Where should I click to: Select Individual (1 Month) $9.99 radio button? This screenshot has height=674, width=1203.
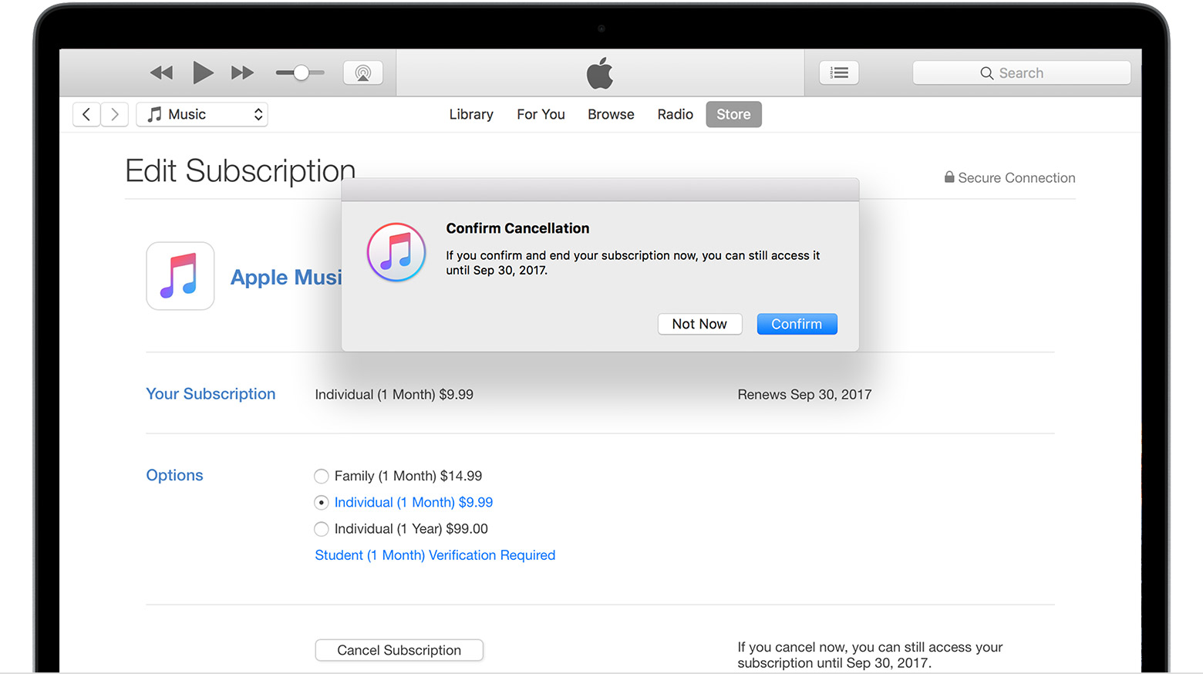coord(322,503)
